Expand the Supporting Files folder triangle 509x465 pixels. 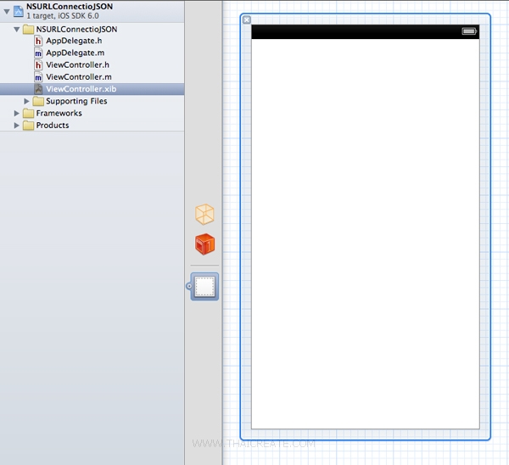coord(27,101)
